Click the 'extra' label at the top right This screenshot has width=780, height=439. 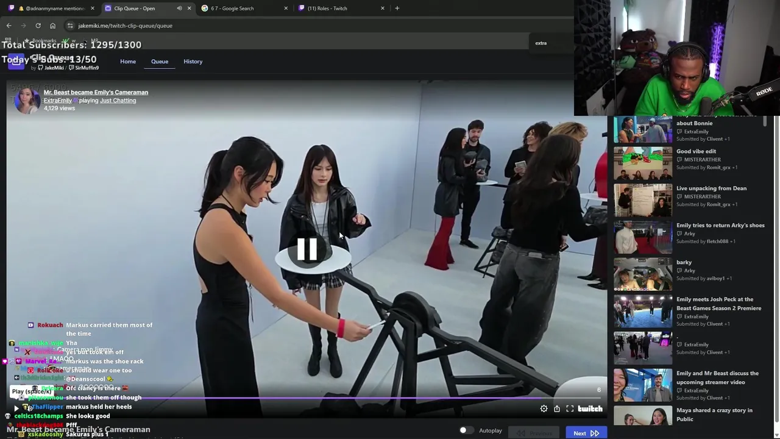541,43
